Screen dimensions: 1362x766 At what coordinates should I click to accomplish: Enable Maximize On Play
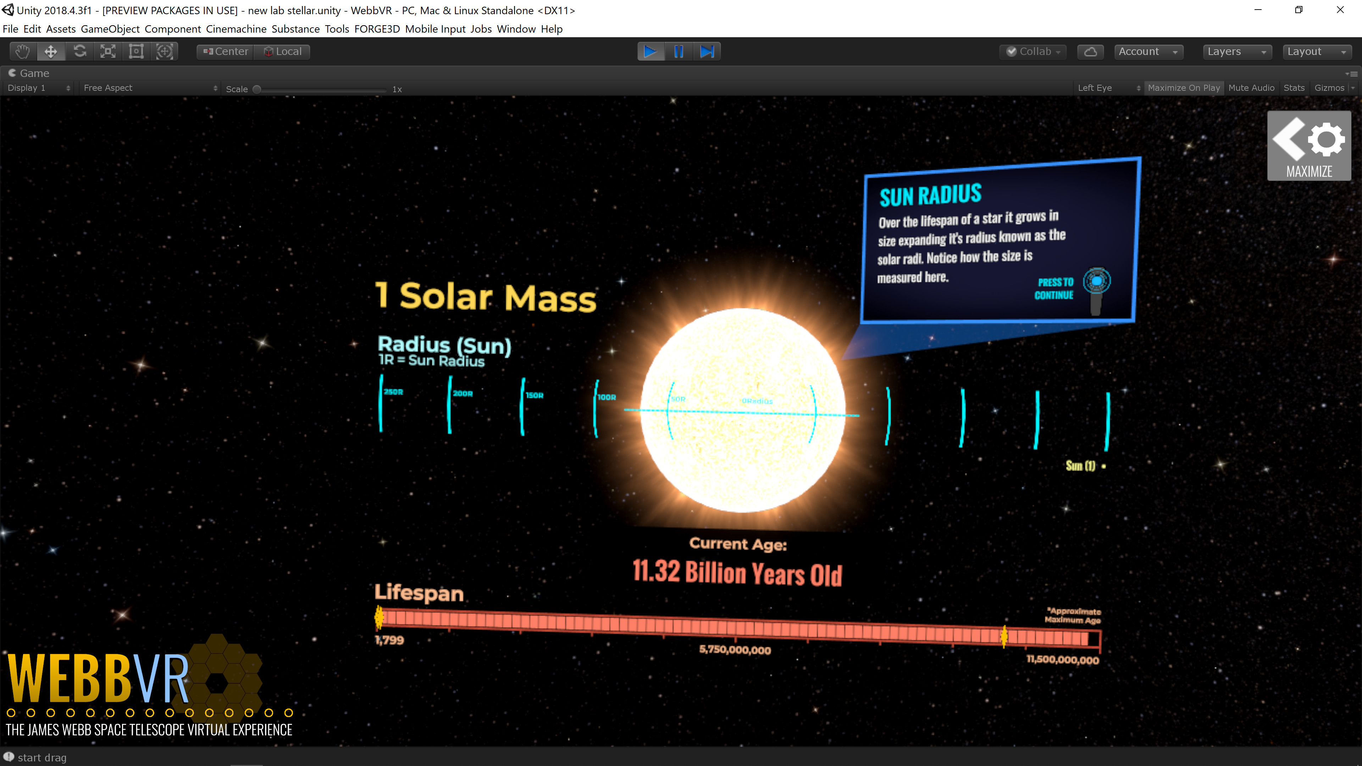(1184, 88)
